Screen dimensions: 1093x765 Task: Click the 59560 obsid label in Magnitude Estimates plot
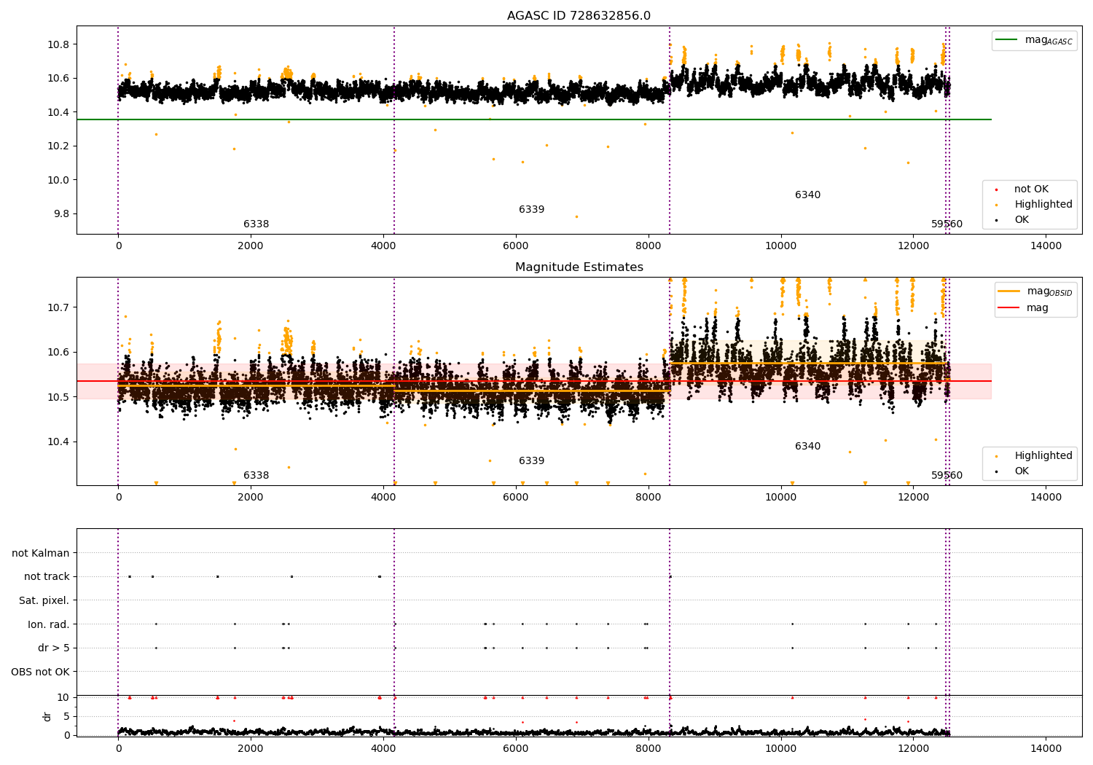coord(947,476)
